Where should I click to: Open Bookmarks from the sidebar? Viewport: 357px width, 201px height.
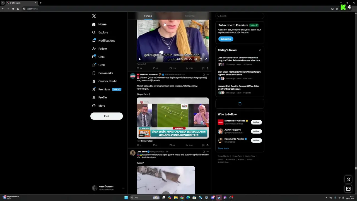coord(102,73)
